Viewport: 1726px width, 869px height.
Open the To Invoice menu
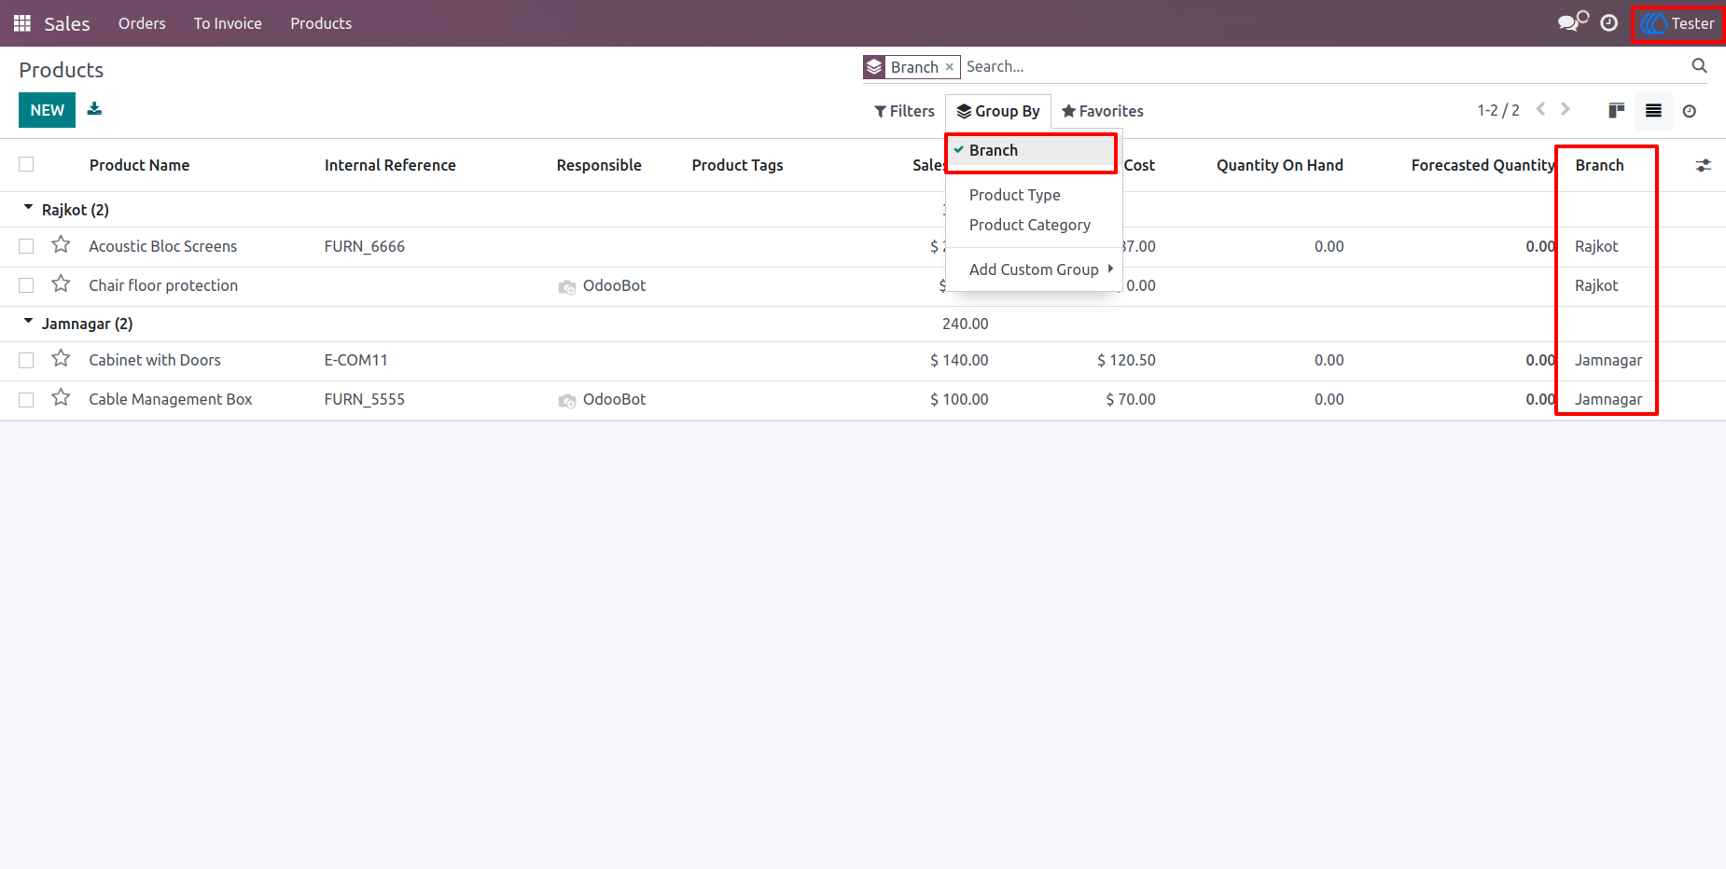(228, 23)
